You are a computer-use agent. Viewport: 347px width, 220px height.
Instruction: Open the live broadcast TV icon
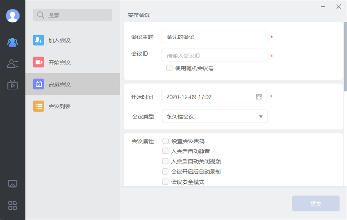click(x=13, y=85)
